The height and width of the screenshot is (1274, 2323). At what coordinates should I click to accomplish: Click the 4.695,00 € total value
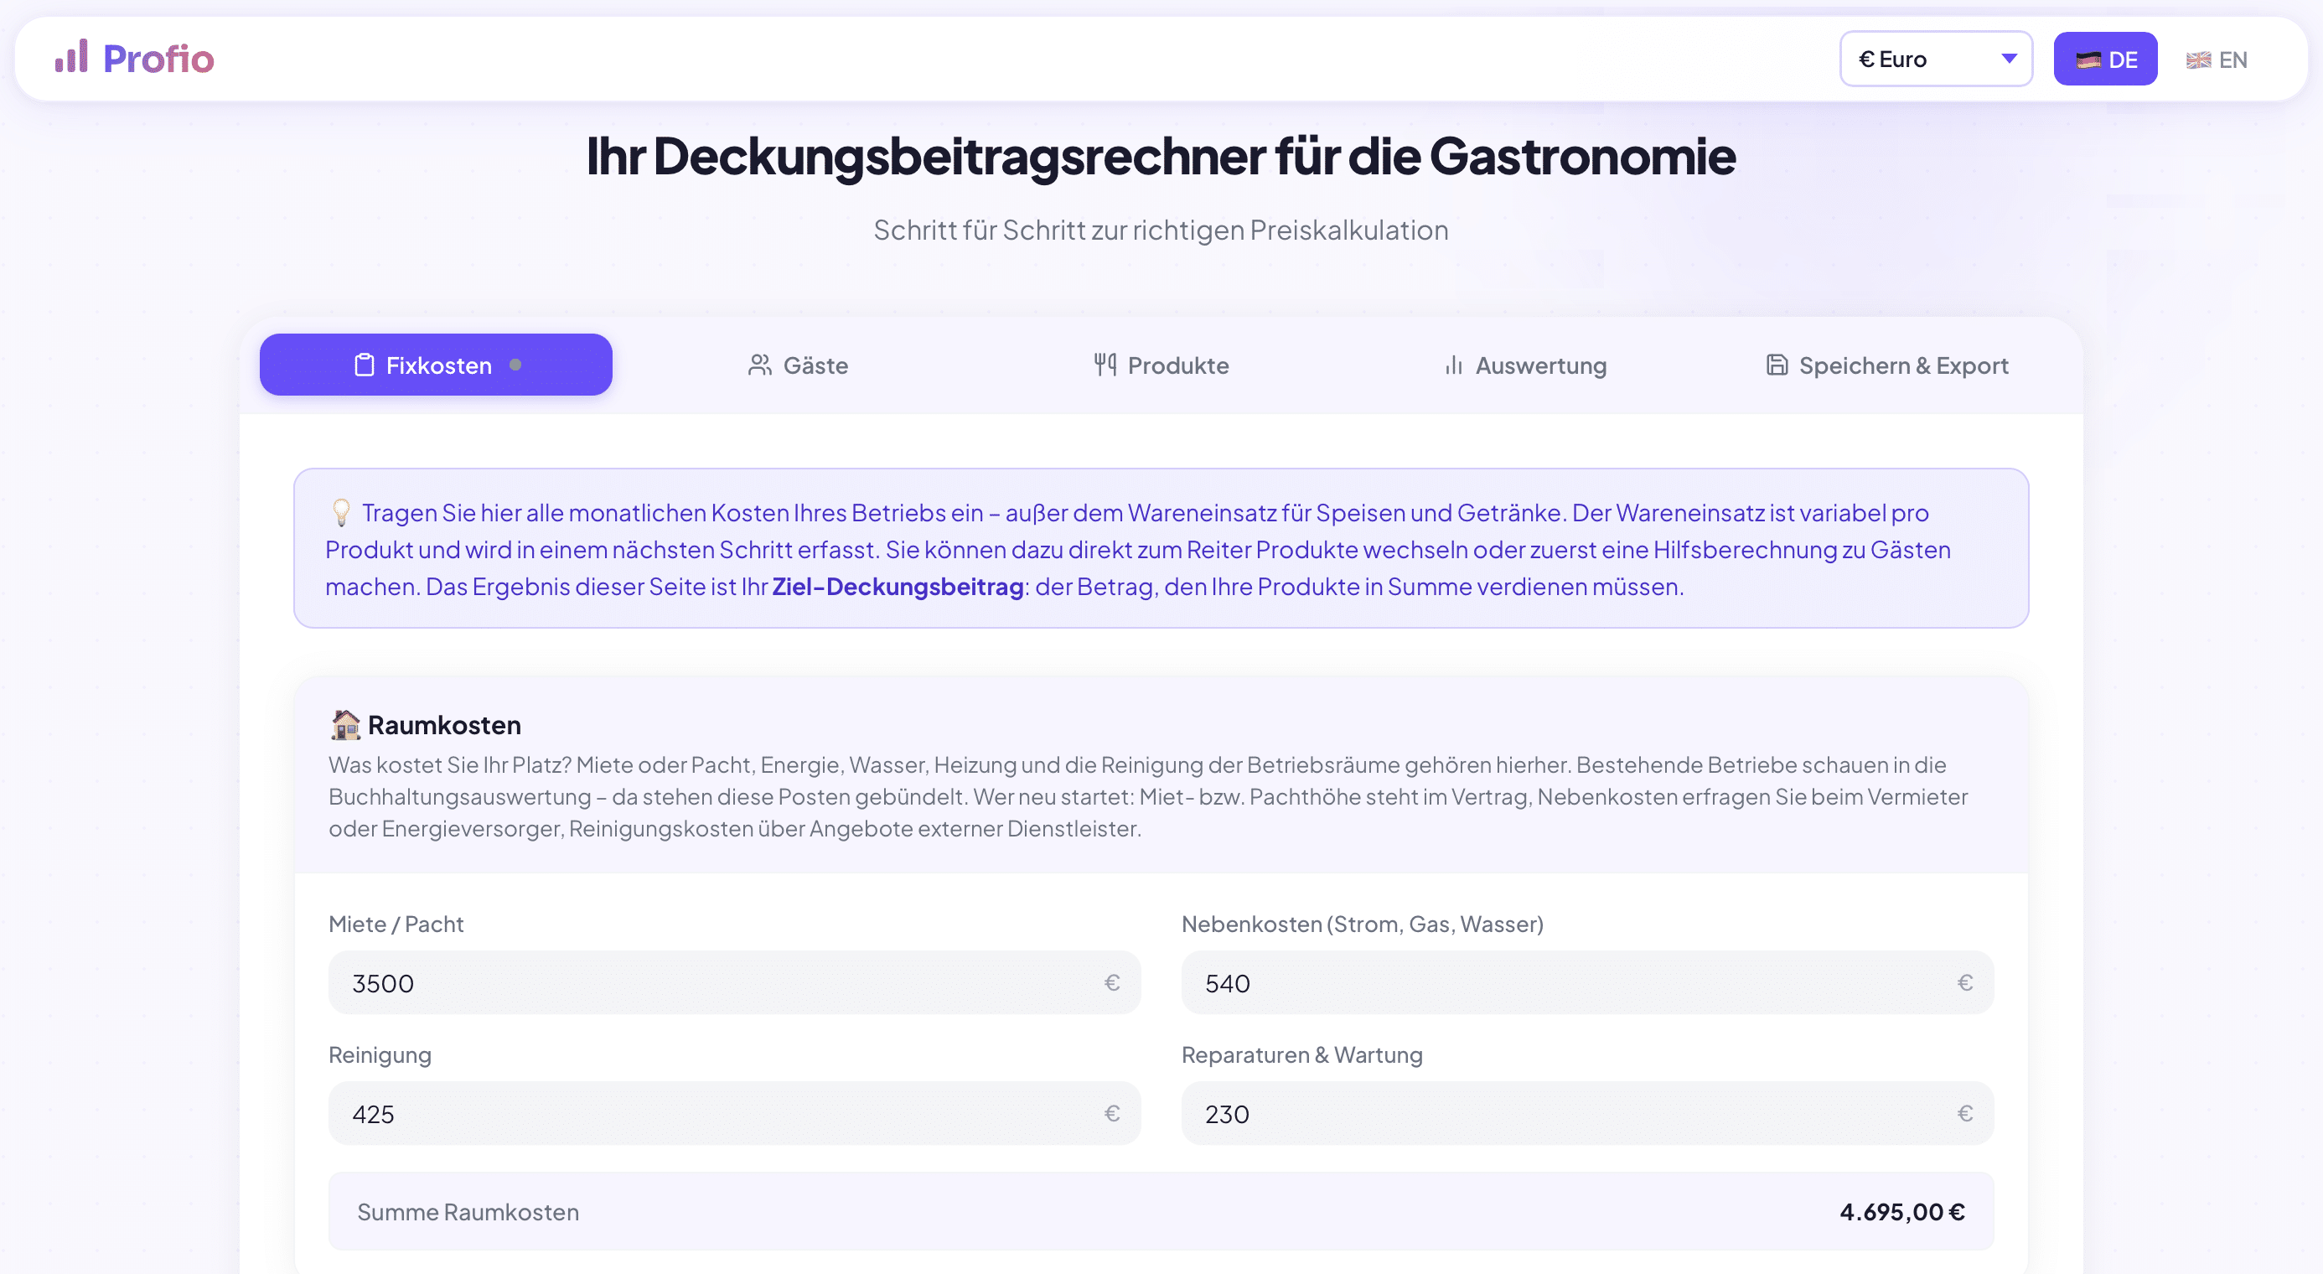point(1901,1212)
